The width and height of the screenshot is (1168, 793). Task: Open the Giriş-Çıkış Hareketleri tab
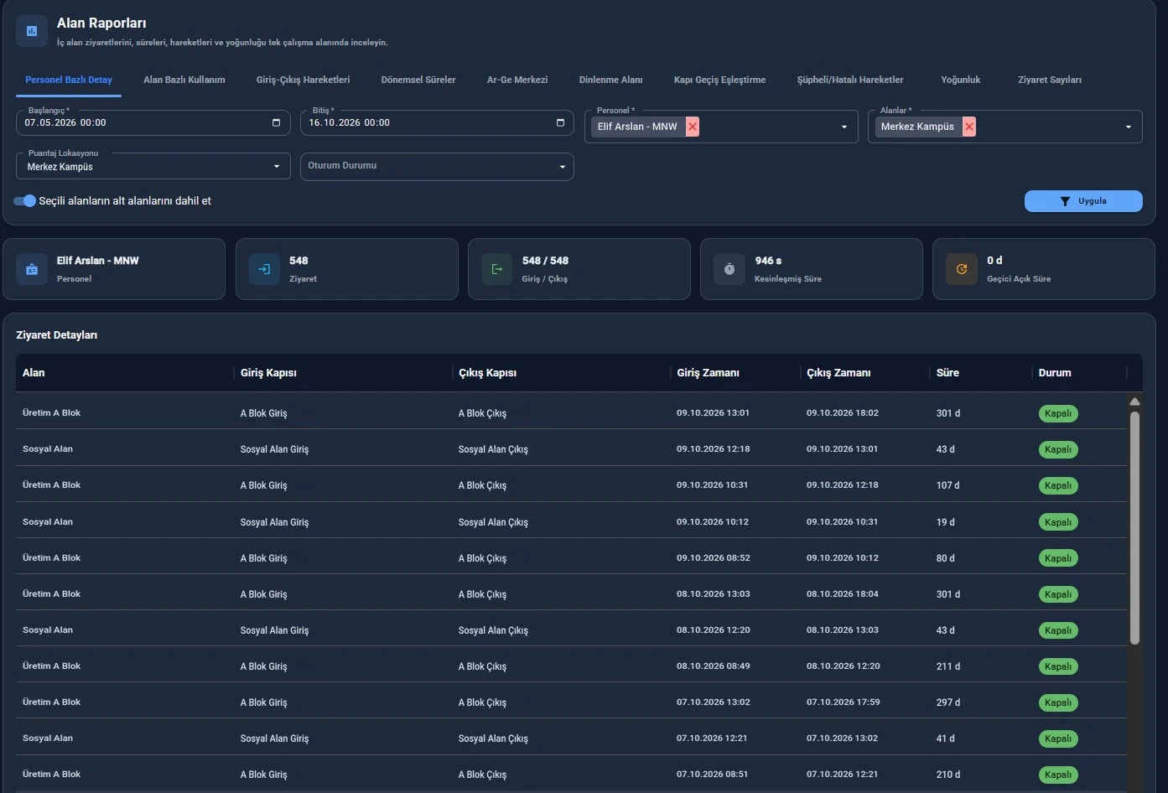tap(303, 80)
